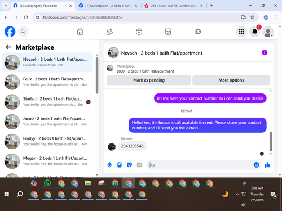Image resolution: width=282 pixels, height=211 pixels.
Task: Bookmark this page with the star
Action: 252,17
